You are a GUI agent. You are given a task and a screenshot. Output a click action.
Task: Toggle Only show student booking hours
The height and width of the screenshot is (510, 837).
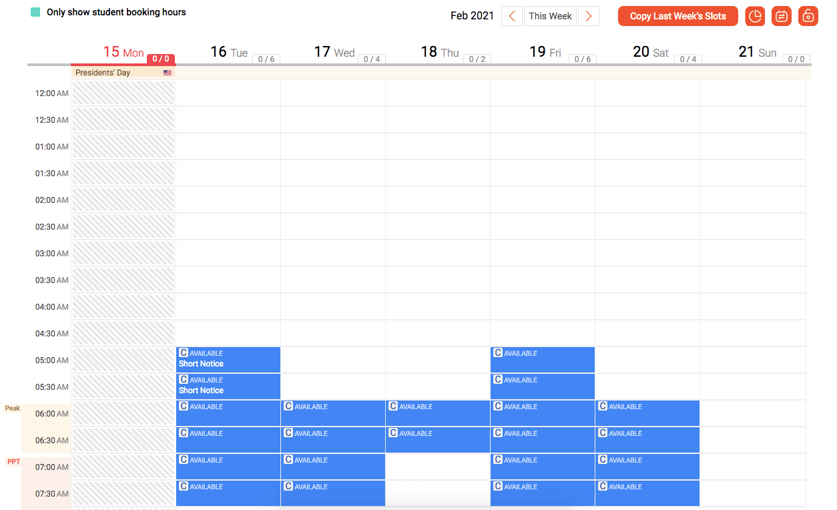(35, 12)
